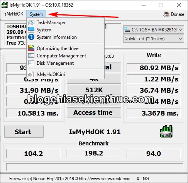Close the IsMyHdOK window
Viewport: 188px width, 183px height.
pos(179,5)
